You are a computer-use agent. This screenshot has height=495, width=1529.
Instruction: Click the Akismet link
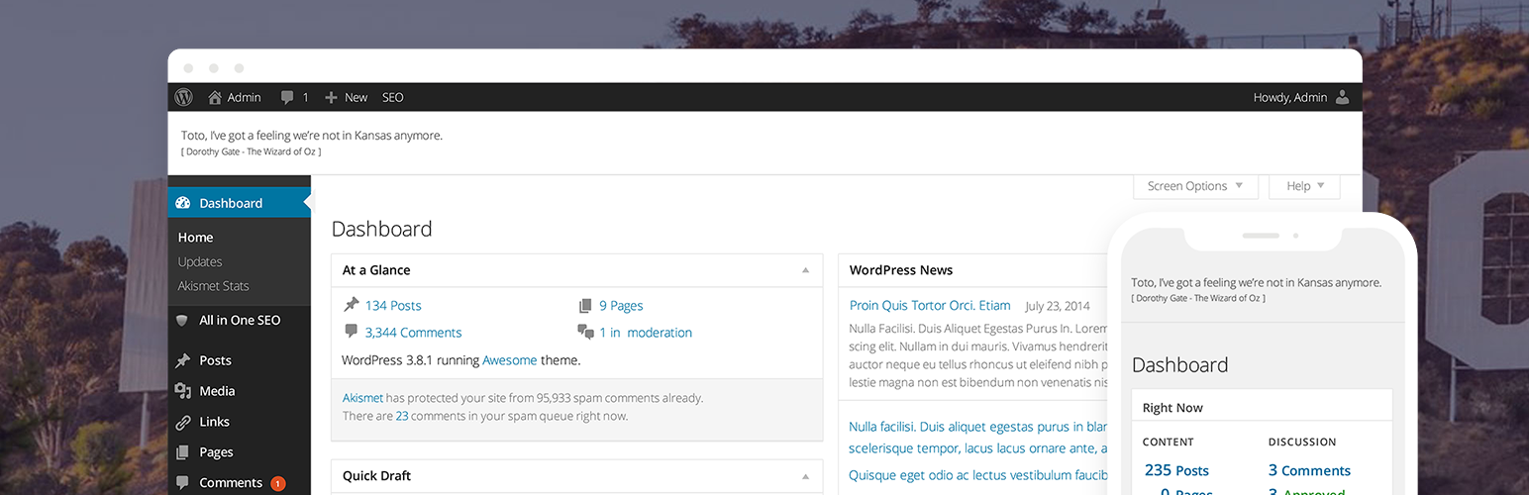click(362, 398)
